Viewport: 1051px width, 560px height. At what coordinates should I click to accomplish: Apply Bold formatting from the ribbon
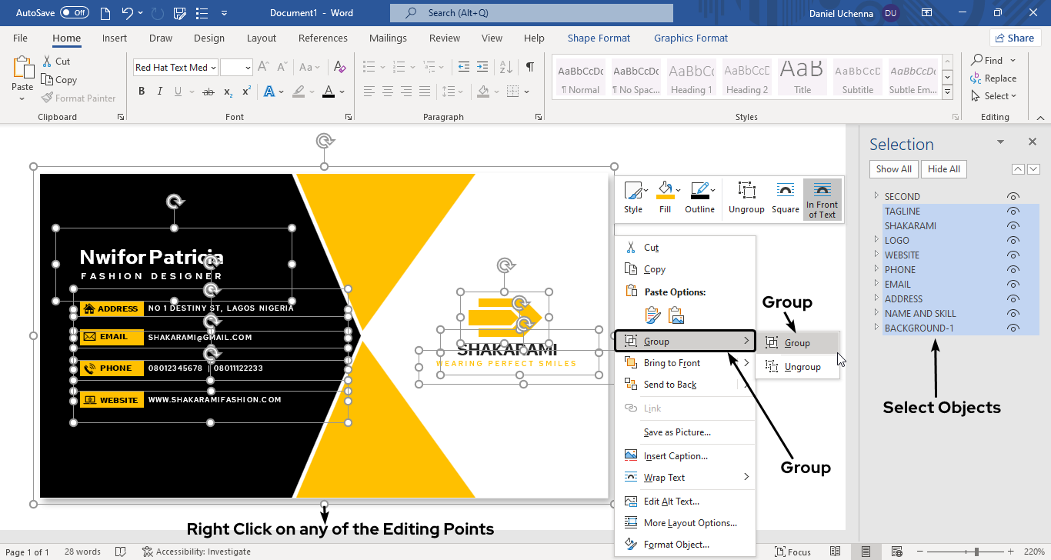(142, 92)
